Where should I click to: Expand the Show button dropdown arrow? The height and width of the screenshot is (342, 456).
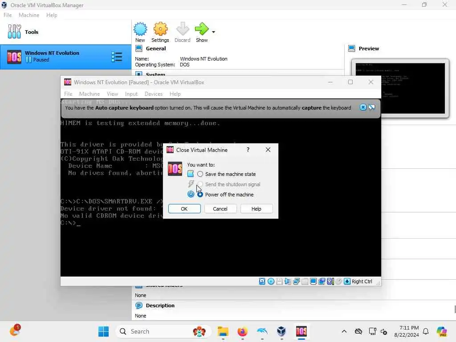pos(213,32)
